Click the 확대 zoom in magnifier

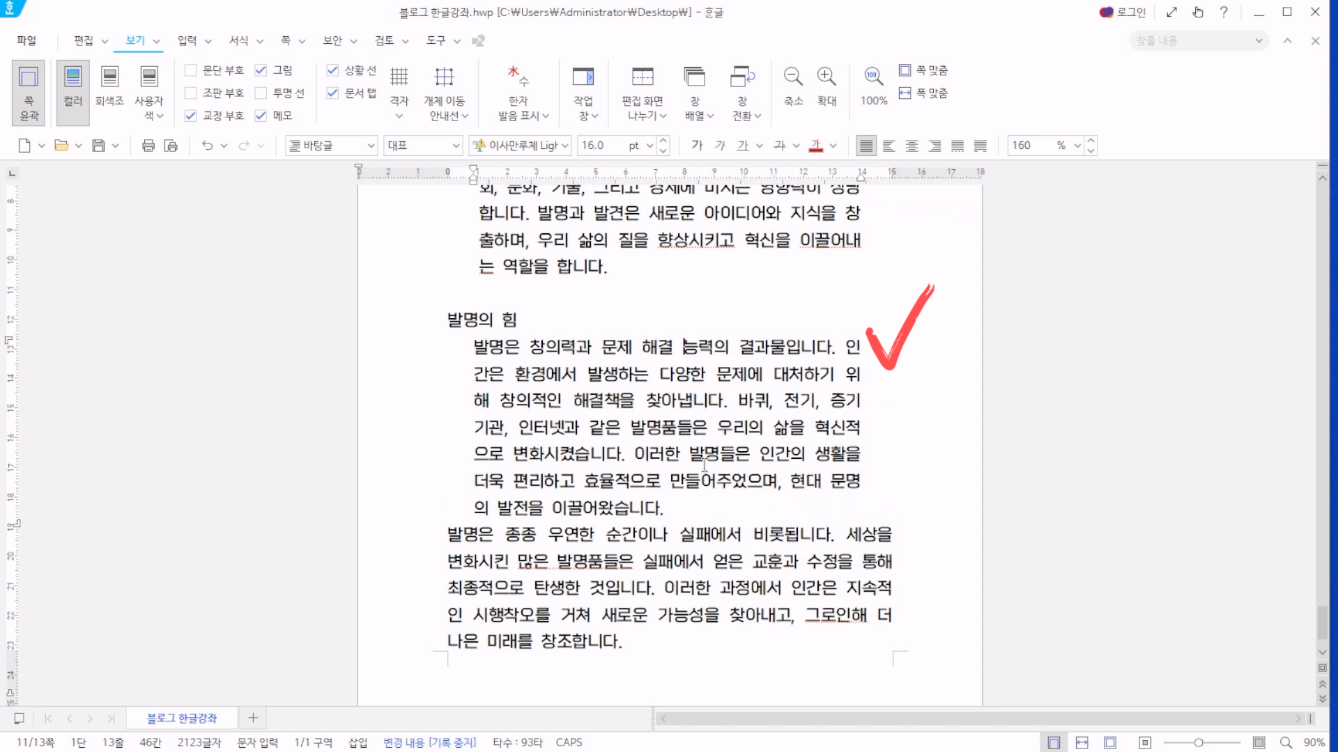(826, 77)
